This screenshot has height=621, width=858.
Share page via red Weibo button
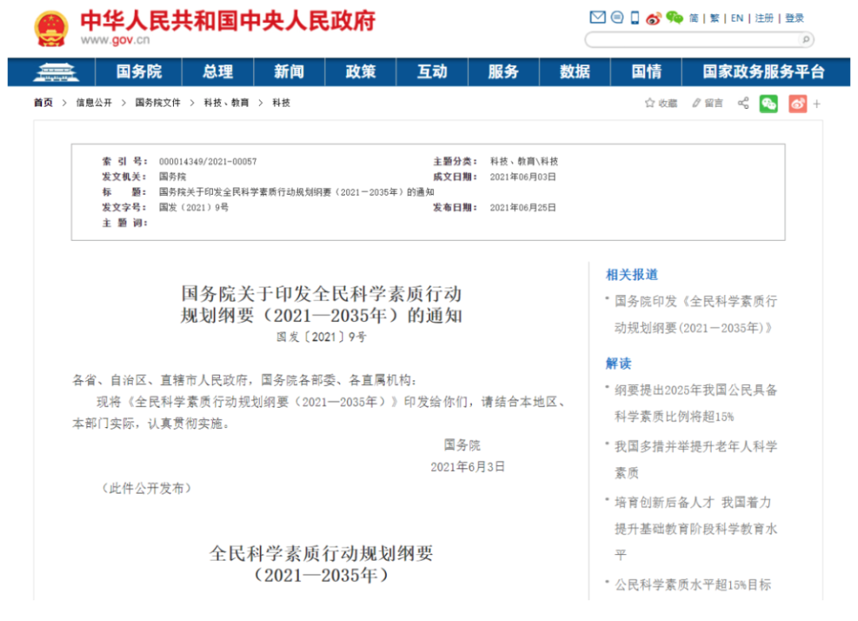pos(797,103)
